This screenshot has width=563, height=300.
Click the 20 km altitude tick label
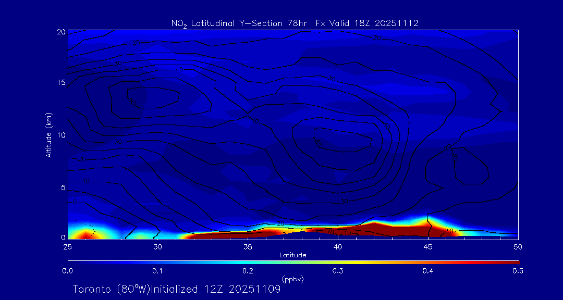(x=60, y=32)
